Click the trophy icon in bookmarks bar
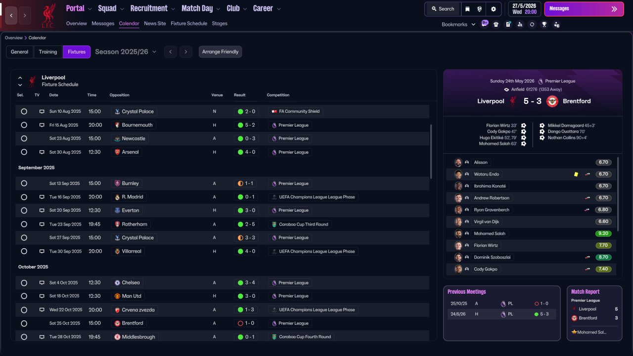Image resolution: width=633 pixels, height=356 pixels. (x=544, y=24)
